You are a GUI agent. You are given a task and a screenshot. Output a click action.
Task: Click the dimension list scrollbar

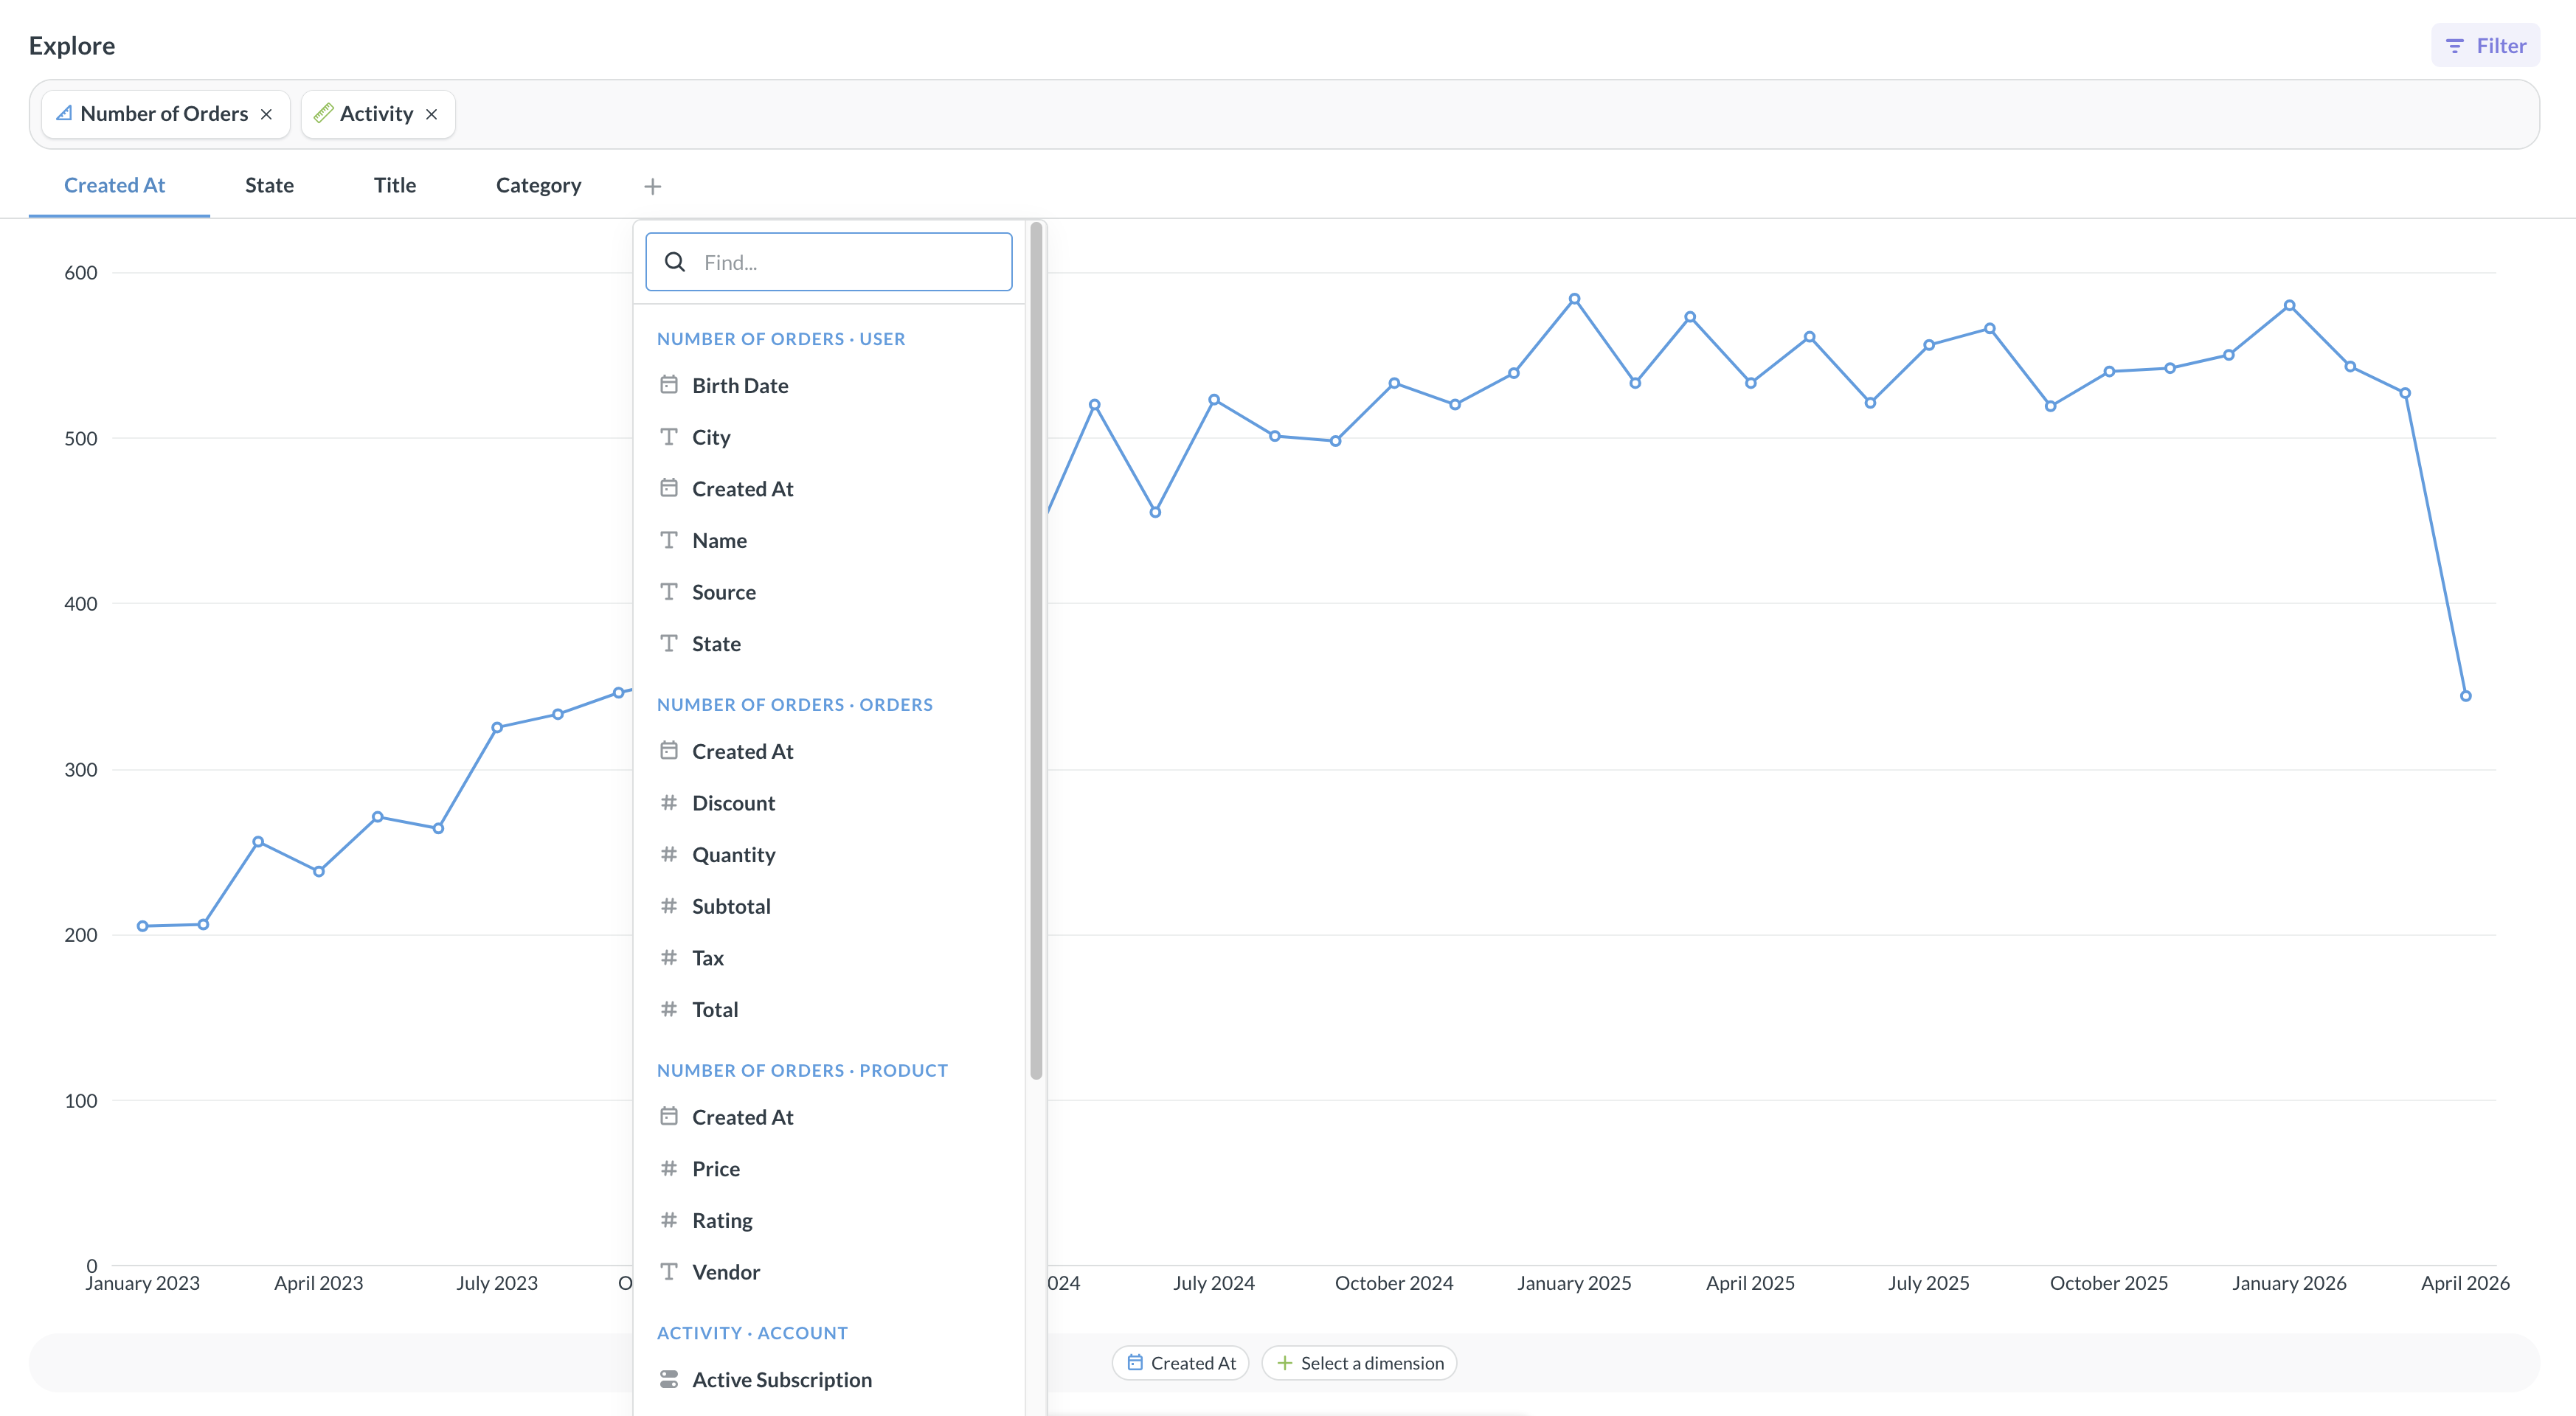(1036, 650)
